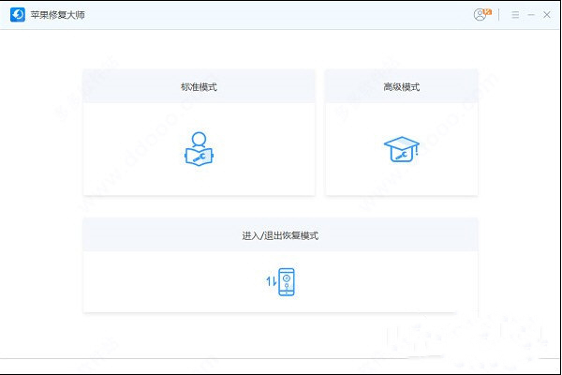Select the 高级模式 header label
This screenshot has height=375, width=562.
[x=401, y=87]
